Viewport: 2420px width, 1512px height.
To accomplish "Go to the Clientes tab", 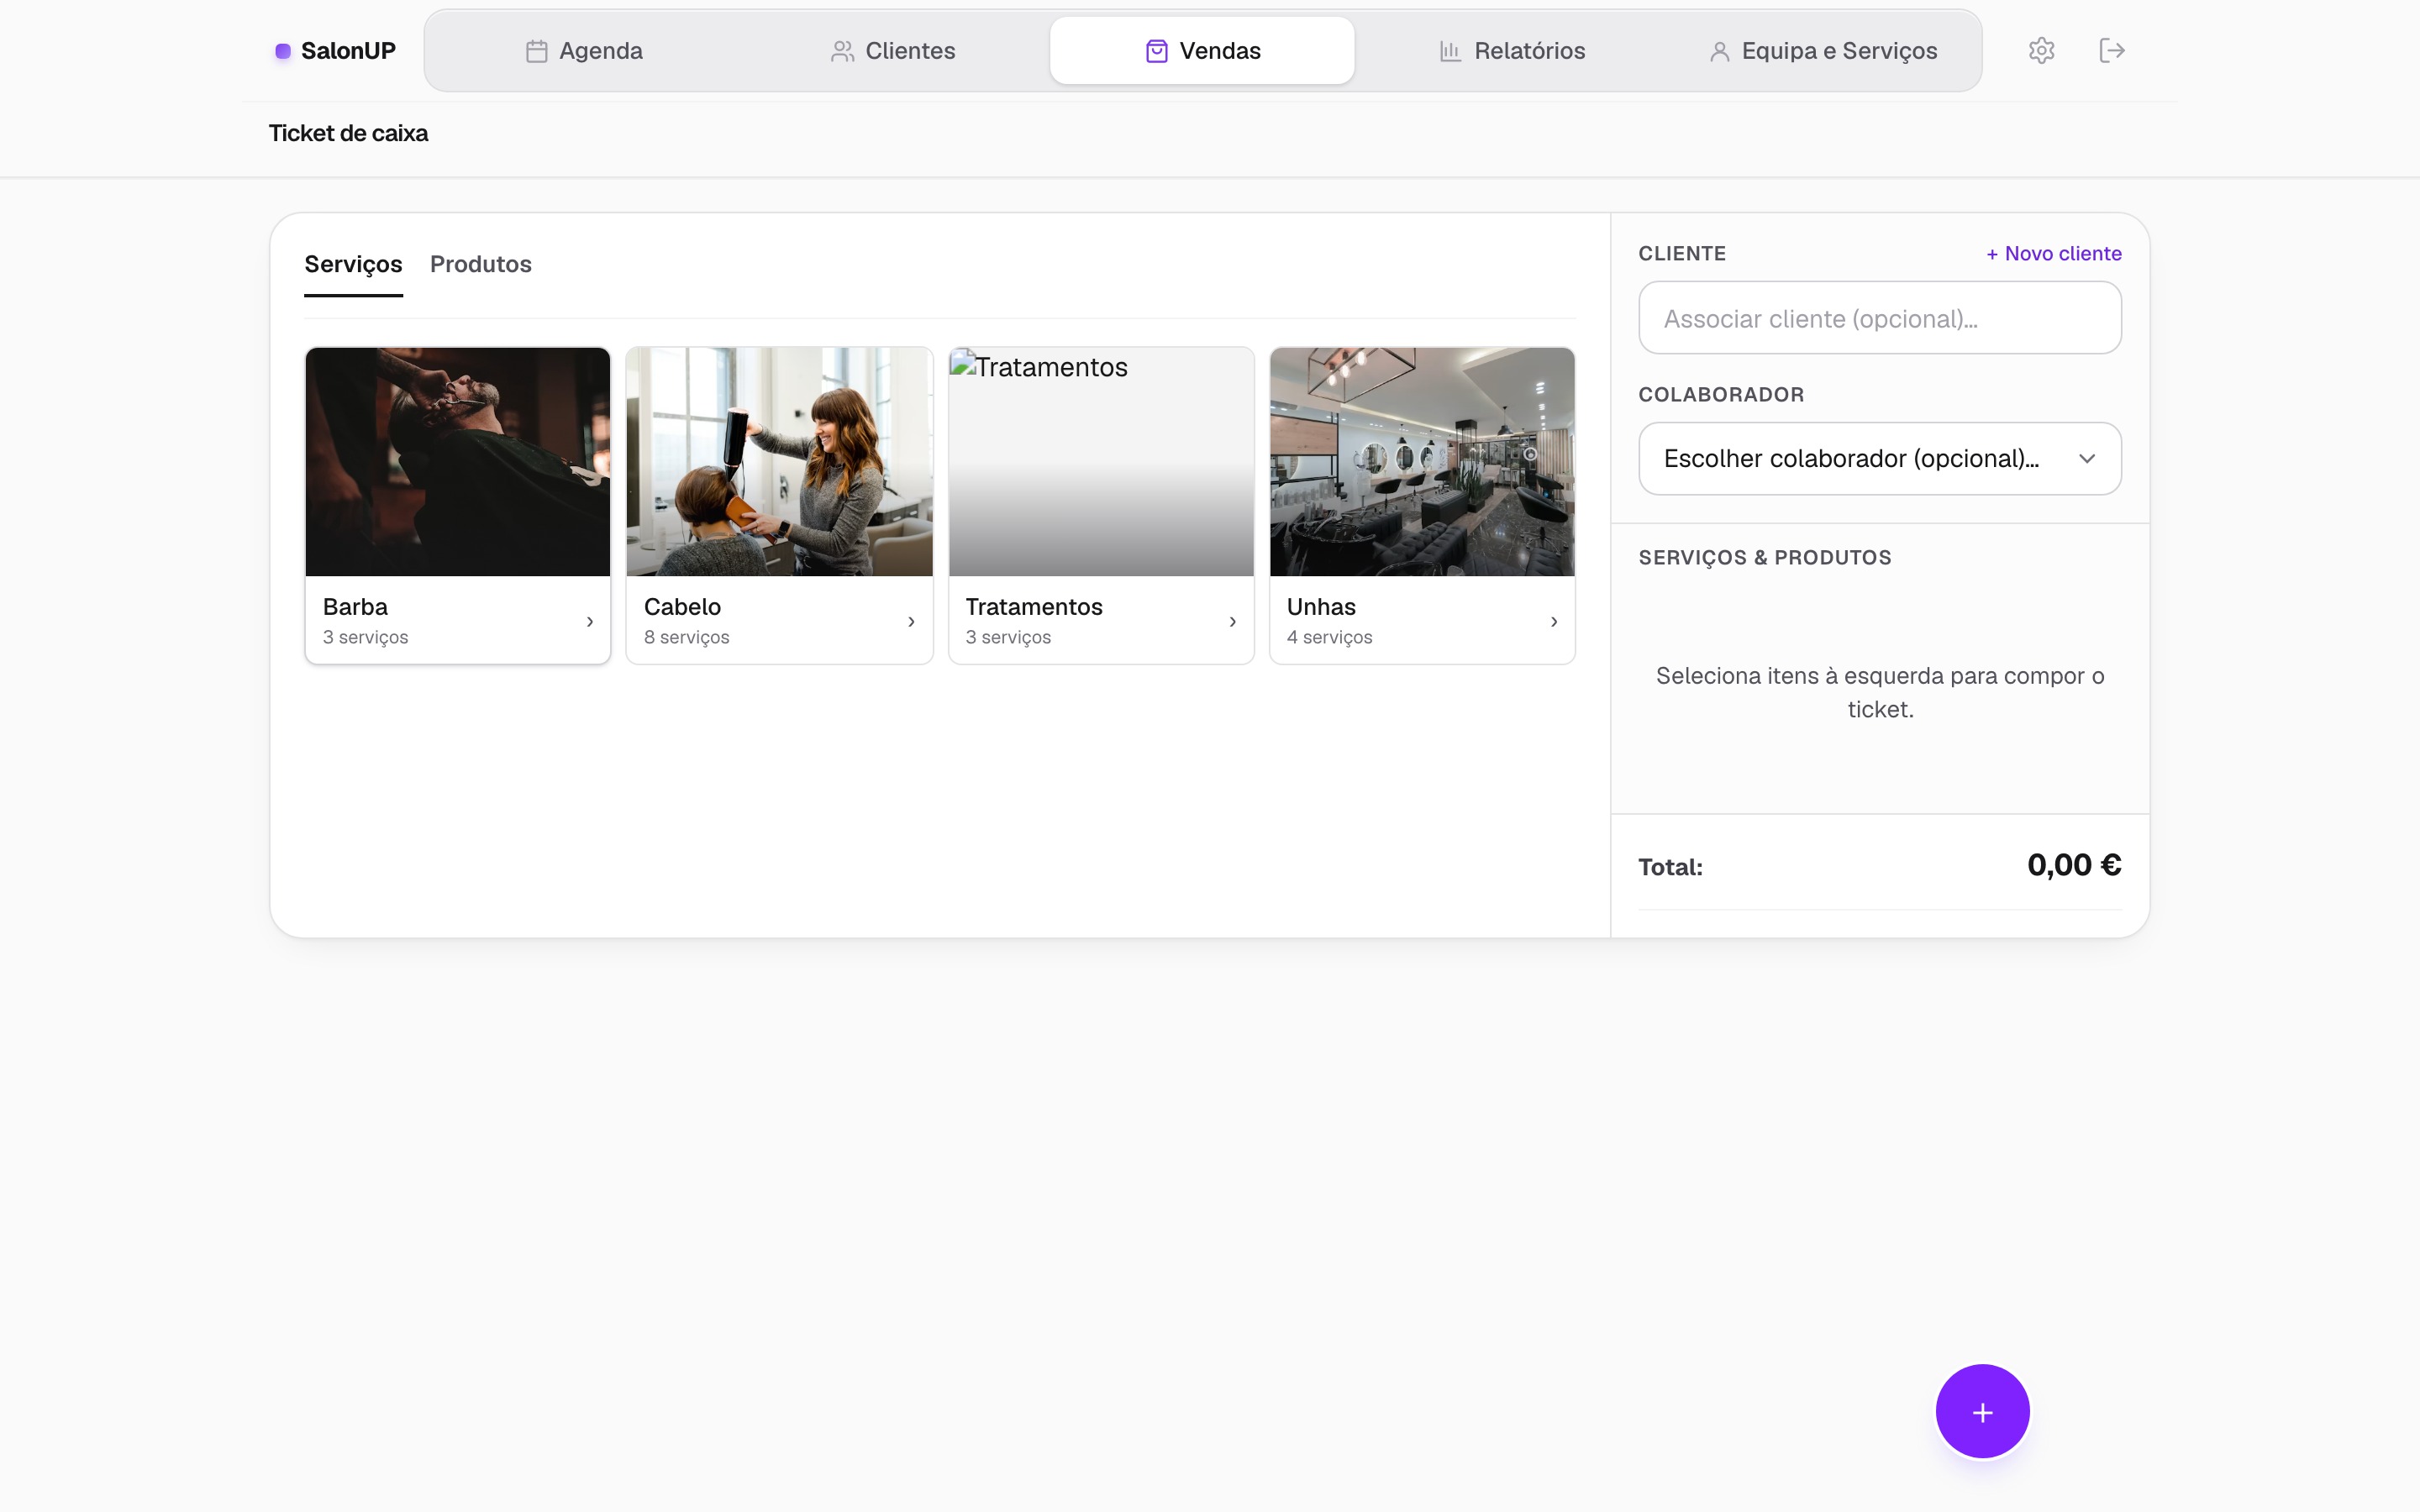I will point(893,51).
